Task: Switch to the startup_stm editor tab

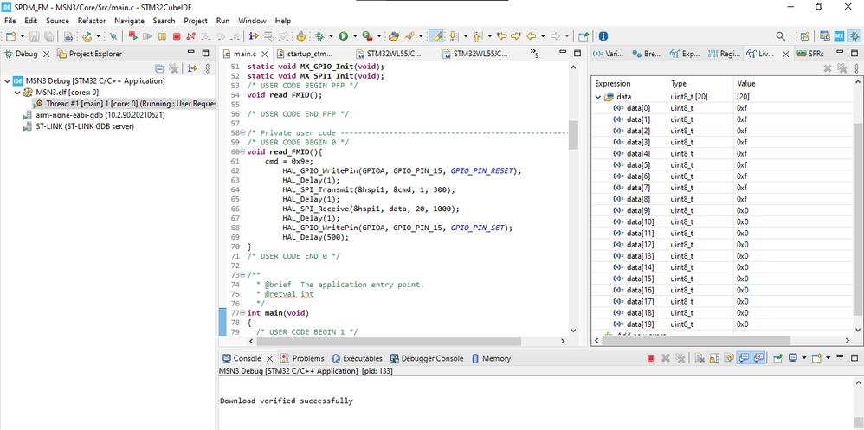Action: 304,54
